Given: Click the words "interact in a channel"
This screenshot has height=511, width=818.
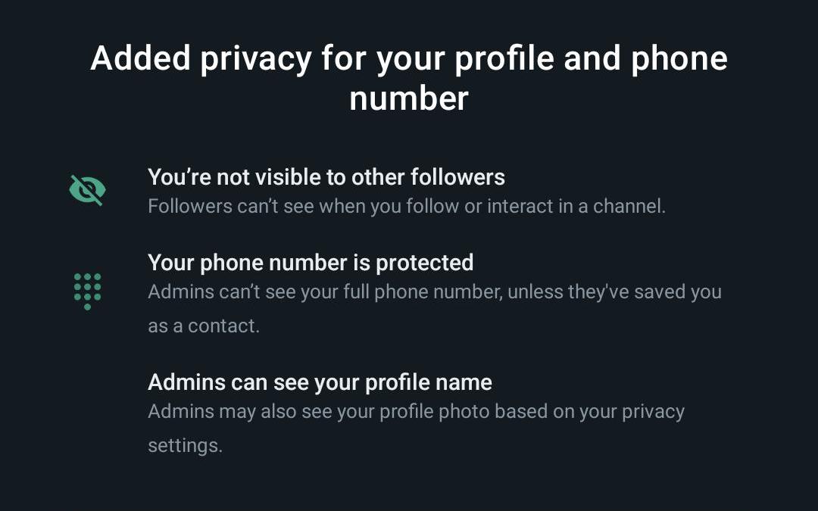Looking at the screenshot, I should 576,207.
